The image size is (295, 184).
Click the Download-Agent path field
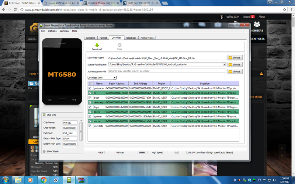coord(167,58)
